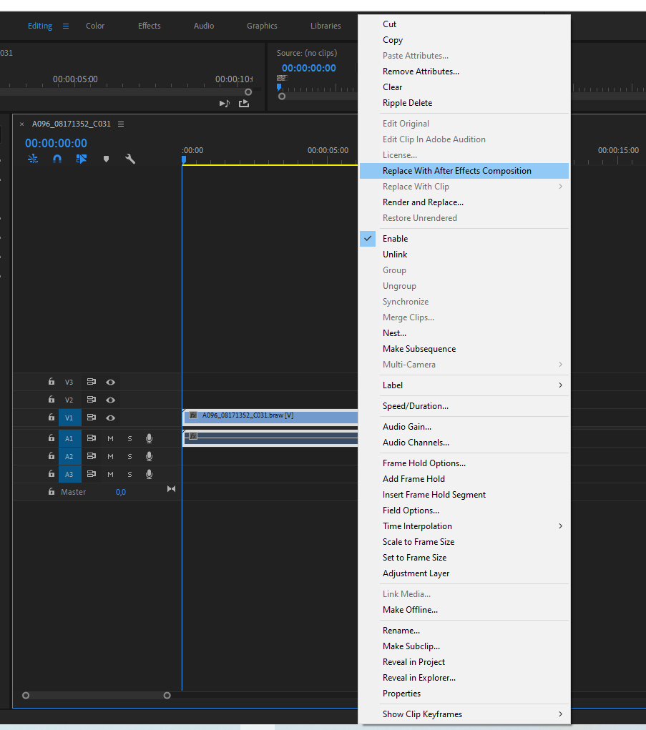Click the blue timeline timecode field

click(x=56, y=143)
